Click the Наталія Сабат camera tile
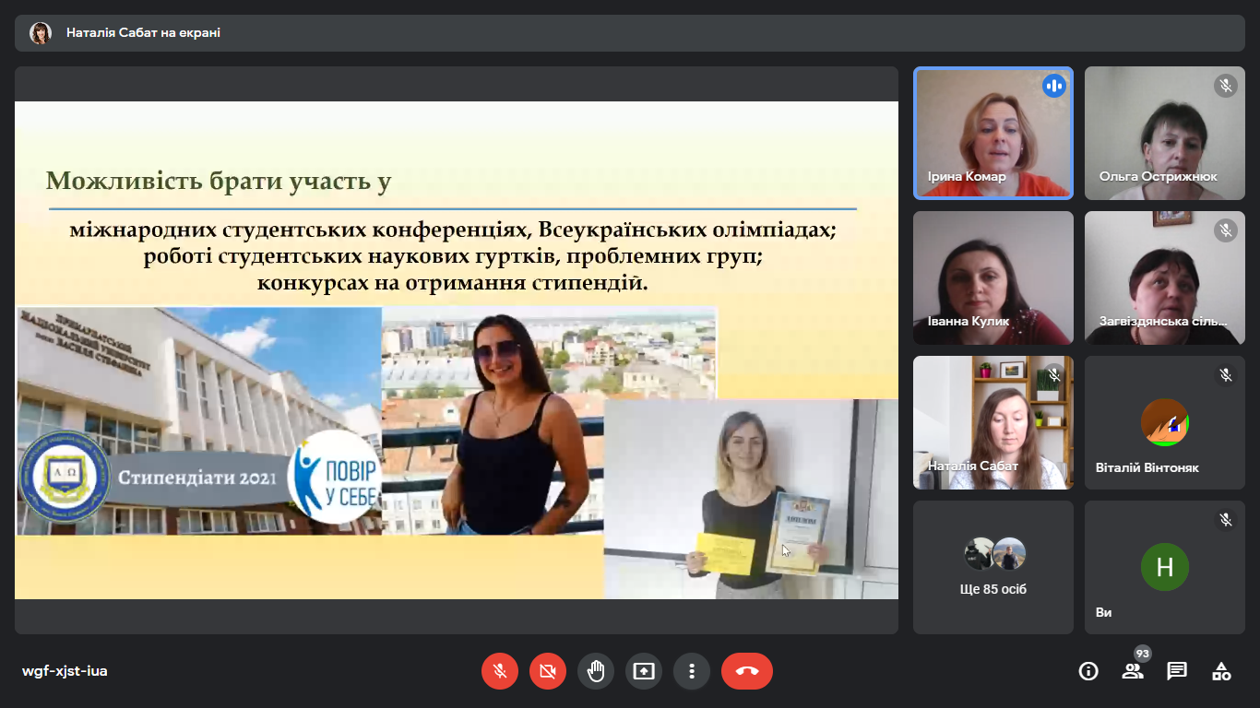The height and width of the screenshot is (708, 1260). 993,422
